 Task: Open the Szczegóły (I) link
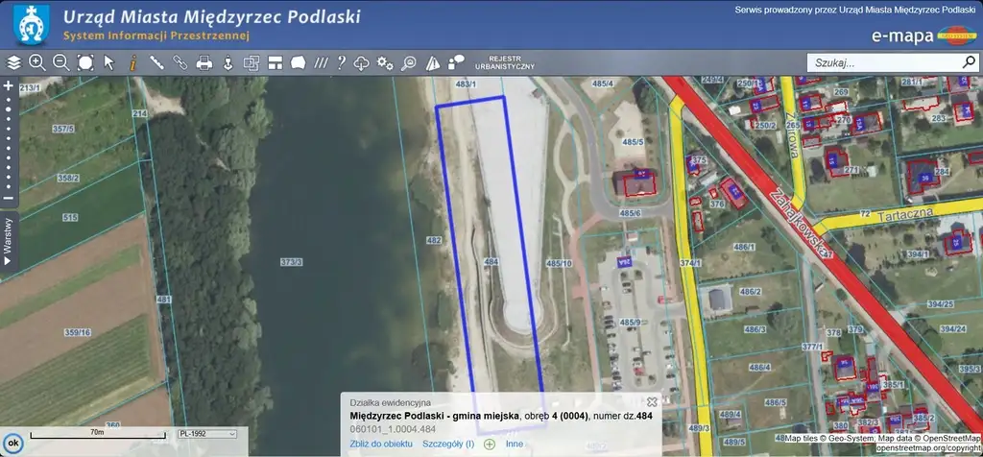[448, 444]
